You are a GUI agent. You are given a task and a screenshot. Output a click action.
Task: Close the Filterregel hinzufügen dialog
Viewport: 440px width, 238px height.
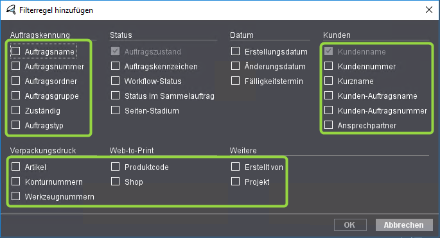[x=429, y=10]
